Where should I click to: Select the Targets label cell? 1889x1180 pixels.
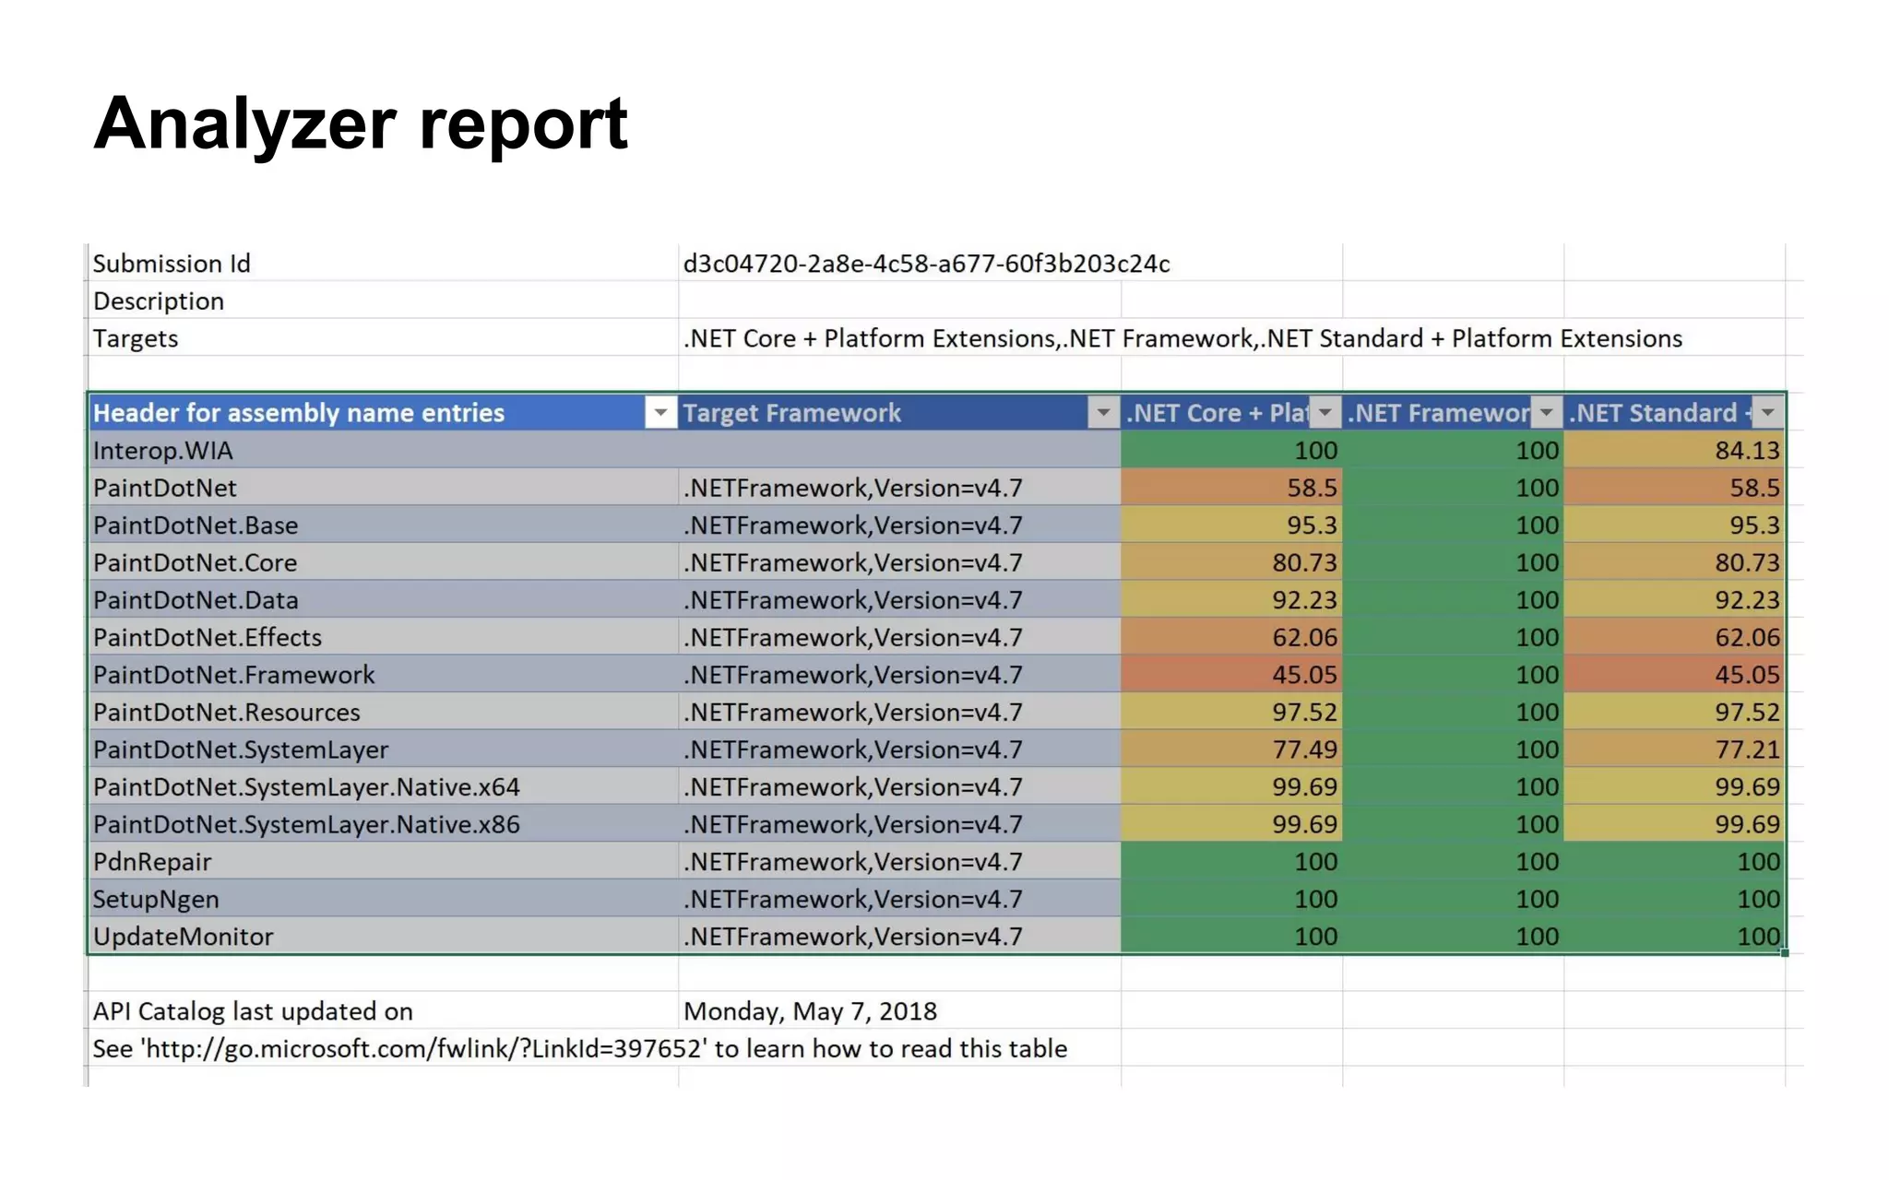pyautogui.click(x=384, y=338)
